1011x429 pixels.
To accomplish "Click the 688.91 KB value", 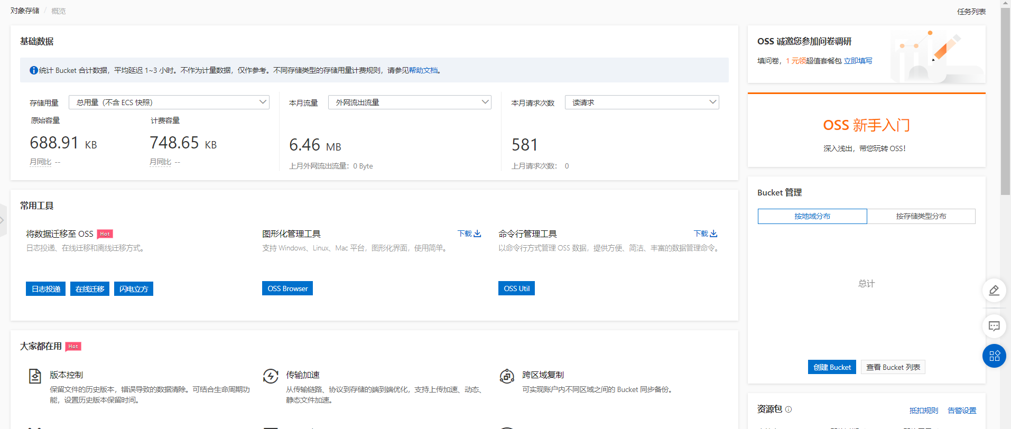I will tap(63, 143).
